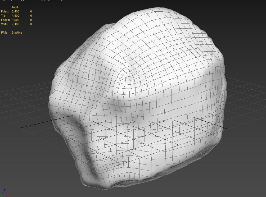Click the polys total value '2,400'
This screenshot has height=197, width=266.
coord(15,11)
